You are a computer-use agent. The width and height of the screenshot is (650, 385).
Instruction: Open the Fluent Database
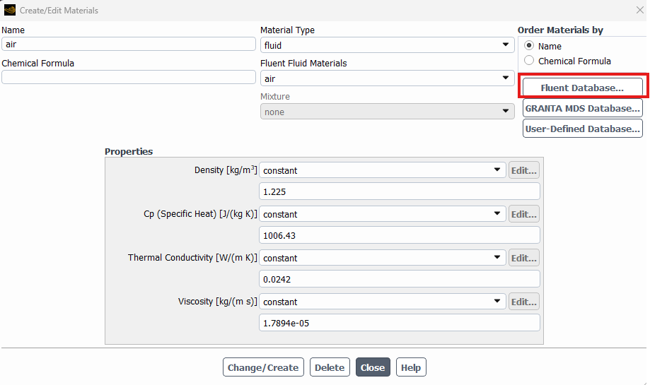click(x=582, y=88)
